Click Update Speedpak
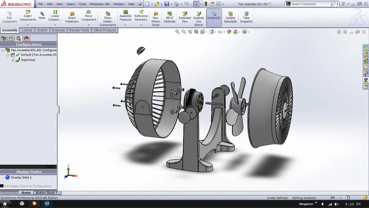 coord(230,17)
